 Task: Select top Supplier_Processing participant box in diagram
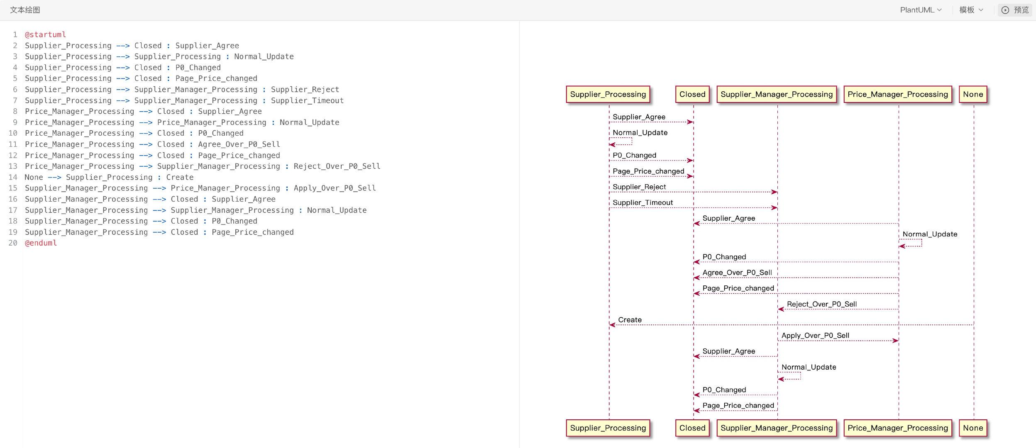click(x=608, y=94)
